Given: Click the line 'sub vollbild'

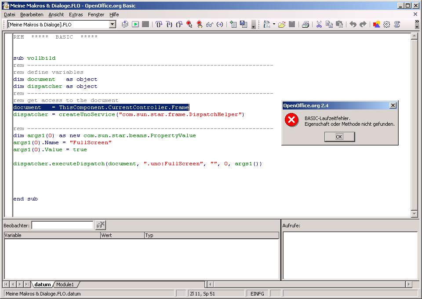Looking at the screenshot, I should click(34, 58).
